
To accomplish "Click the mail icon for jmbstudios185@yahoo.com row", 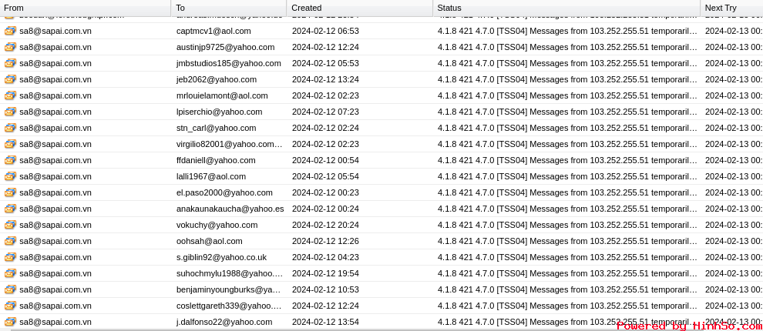I will coord(10,63).
